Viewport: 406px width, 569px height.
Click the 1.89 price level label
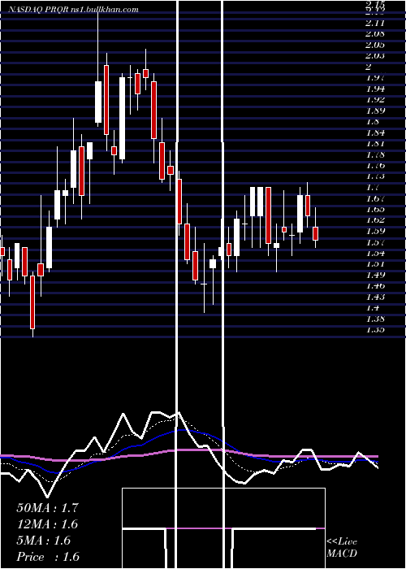tap(375, 111)
